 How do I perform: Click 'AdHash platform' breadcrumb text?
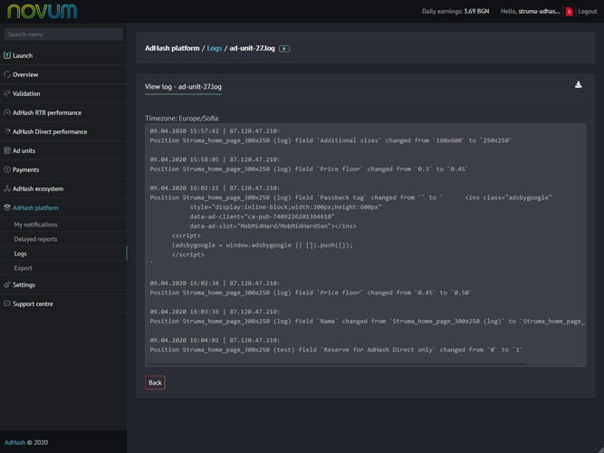(172, 48)
